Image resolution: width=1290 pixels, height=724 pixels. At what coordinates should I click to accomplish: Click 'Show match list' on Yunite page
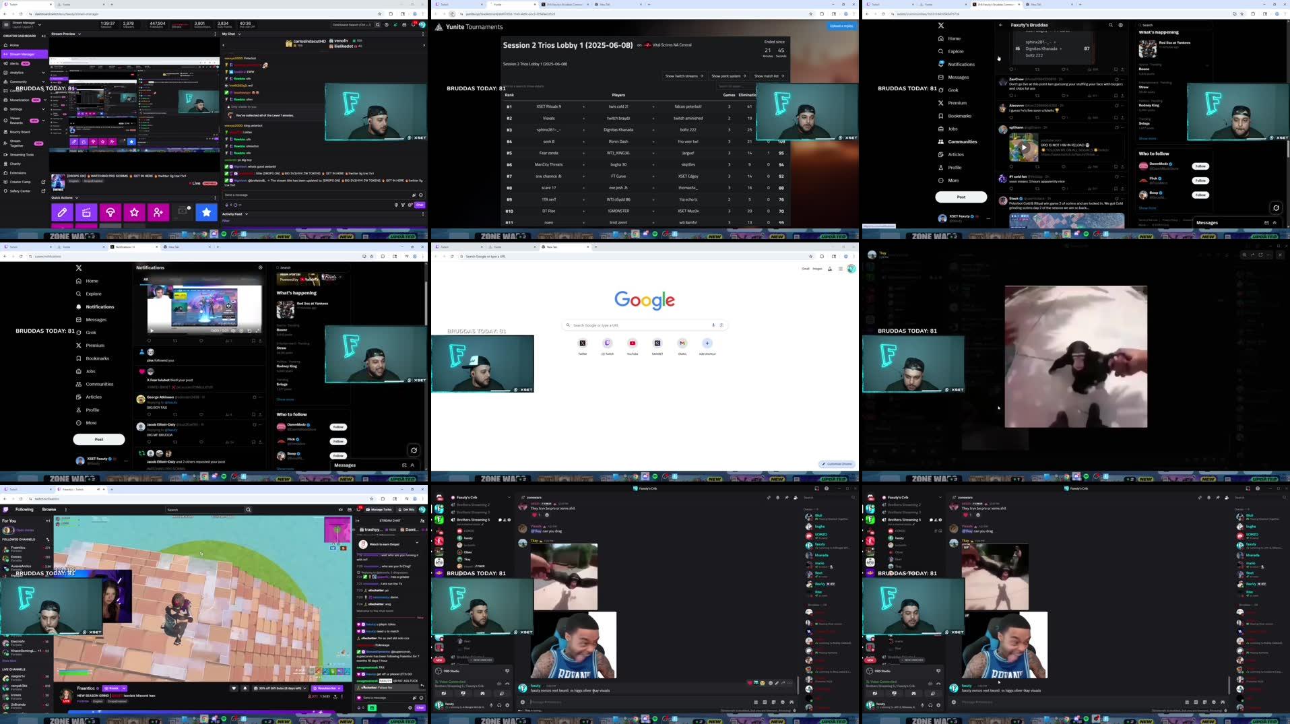769,76
